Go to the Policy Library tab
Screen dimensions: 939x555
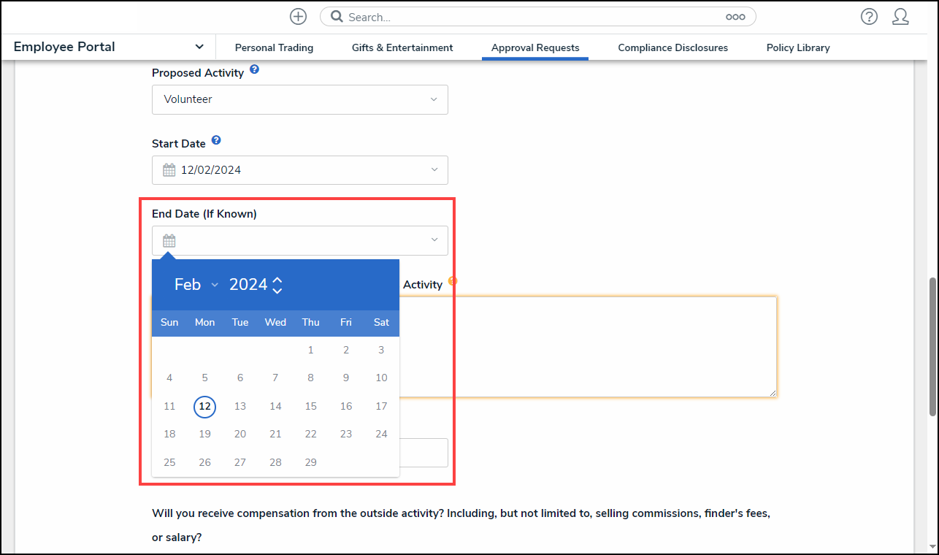click(x=797, y=47)
